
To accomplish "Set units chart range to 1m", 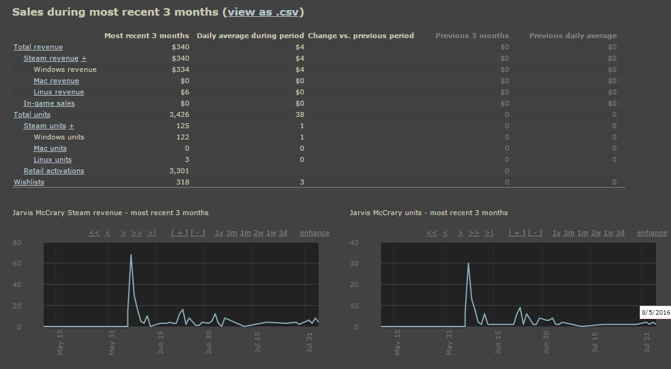I will pos(582,233).
